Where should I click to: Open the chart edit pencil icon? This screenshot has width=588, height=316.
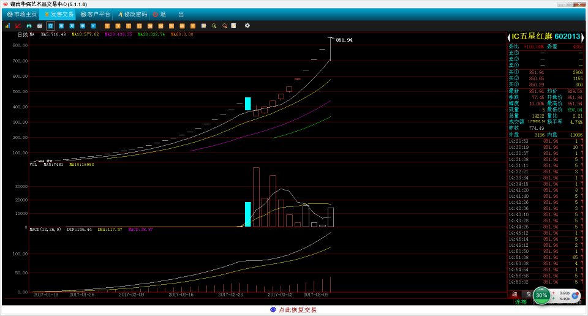click(203, 26)
